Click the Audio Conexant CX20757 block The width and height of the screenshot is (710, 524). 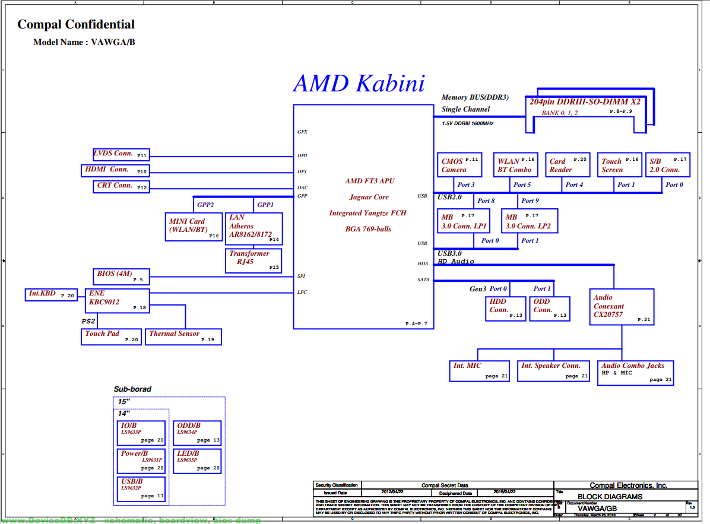coord(622,306)
